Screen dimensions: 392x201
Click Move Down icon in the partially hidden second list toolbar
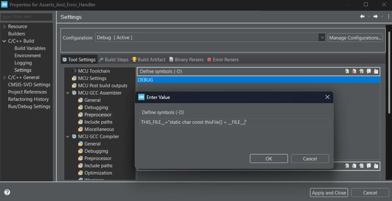coord(376,166)
